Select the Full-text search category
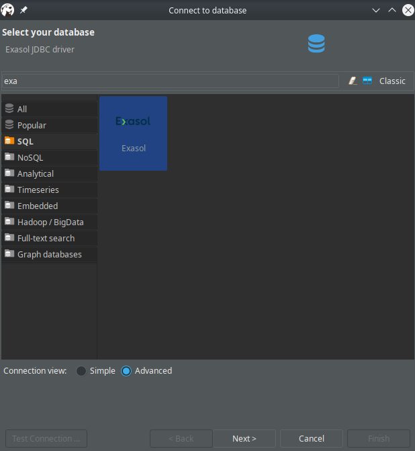The image size is (415, 451). (x=50, y=238)
